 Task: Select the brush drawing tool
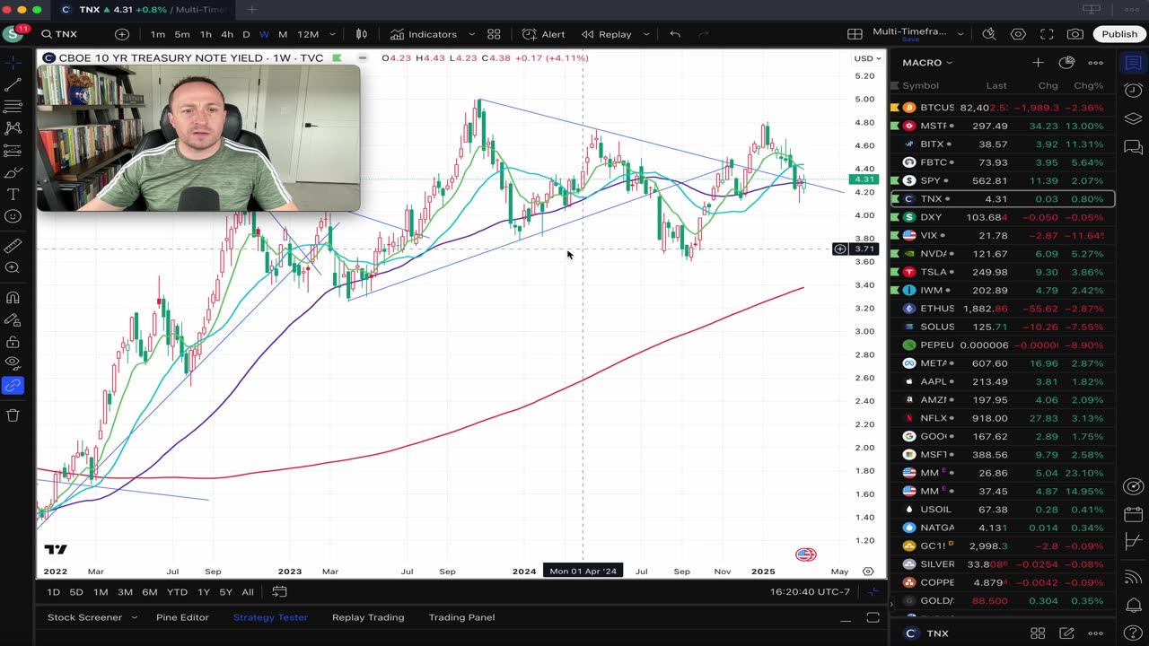click(x=13, y=172)
